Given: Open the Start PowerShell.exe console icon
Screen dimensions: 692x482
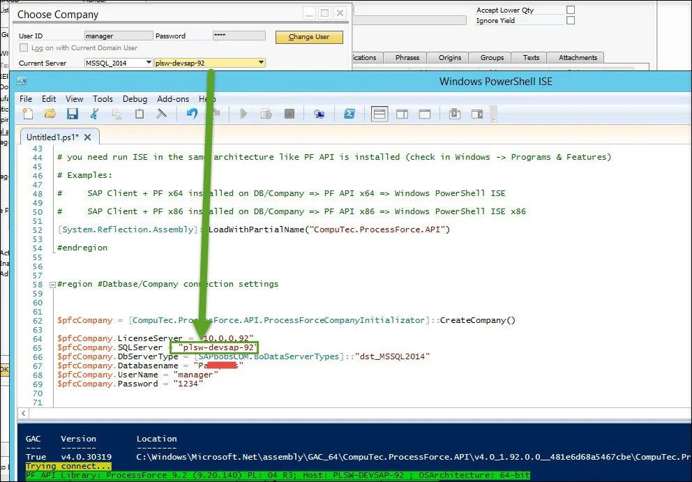Looking at the screenshot, I should point(349,114).
